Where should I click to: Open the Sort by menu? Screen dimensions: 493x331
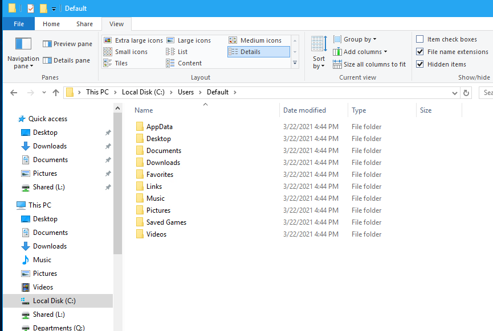pos(319,52)
